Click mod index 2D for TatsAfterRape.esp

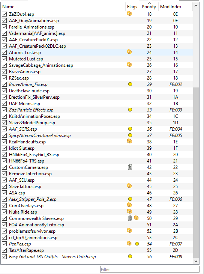click(x=175, y=250)
